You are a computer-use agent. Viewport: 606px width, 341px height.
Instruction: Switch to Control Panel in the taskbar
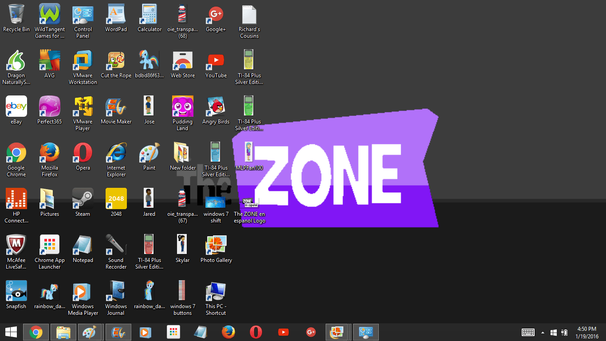(x=366, y=332)
